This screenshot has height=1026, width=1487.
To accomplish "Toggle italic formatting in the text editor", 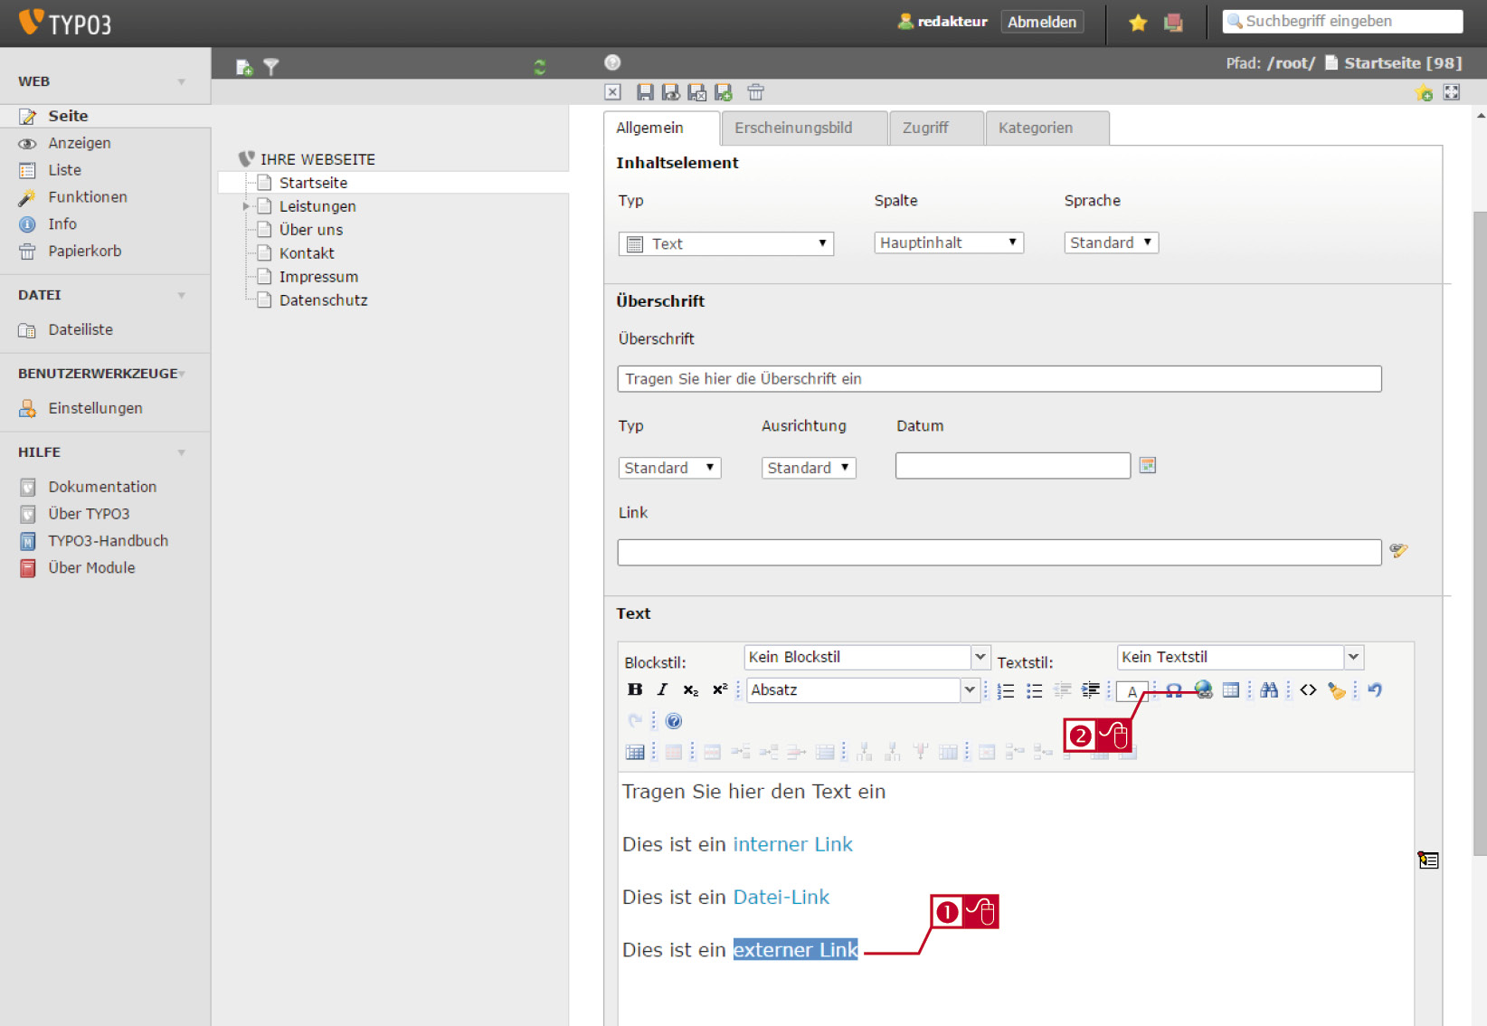I will (x=662, y=689).
